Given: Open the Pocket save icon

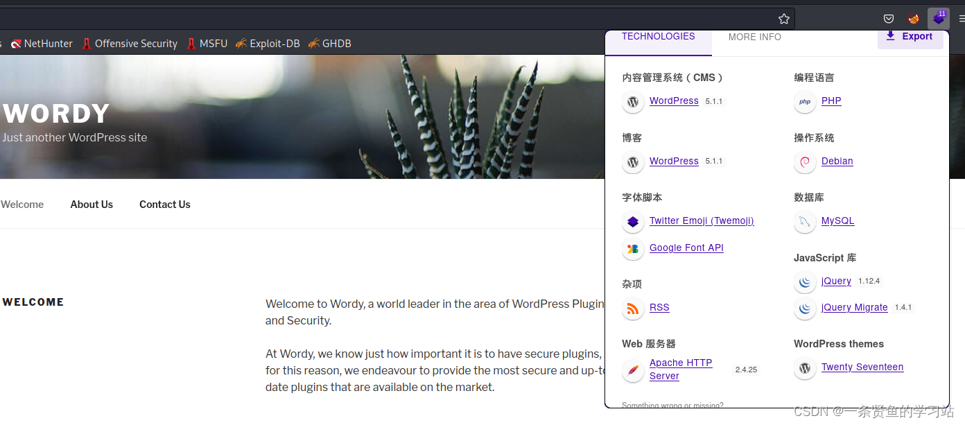Looking at the screenshot, I should pyautogui.click(x=889, y=19).
